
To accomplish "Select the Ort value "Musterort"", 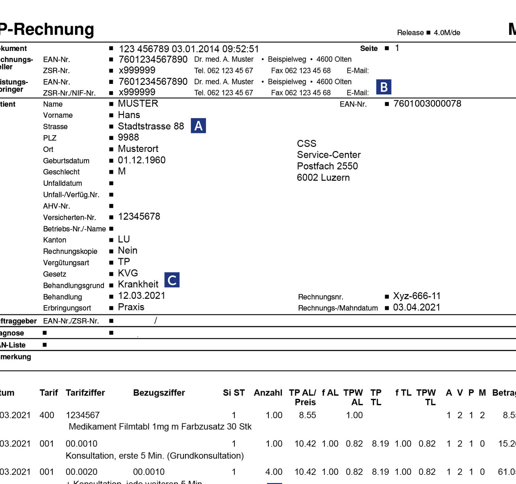I will (138, 149).
